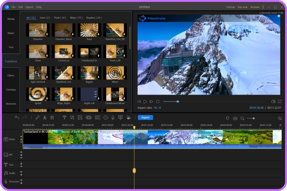Click the undo arrow in timeline toolbar
287x191 pixels.
pos(17,117)
